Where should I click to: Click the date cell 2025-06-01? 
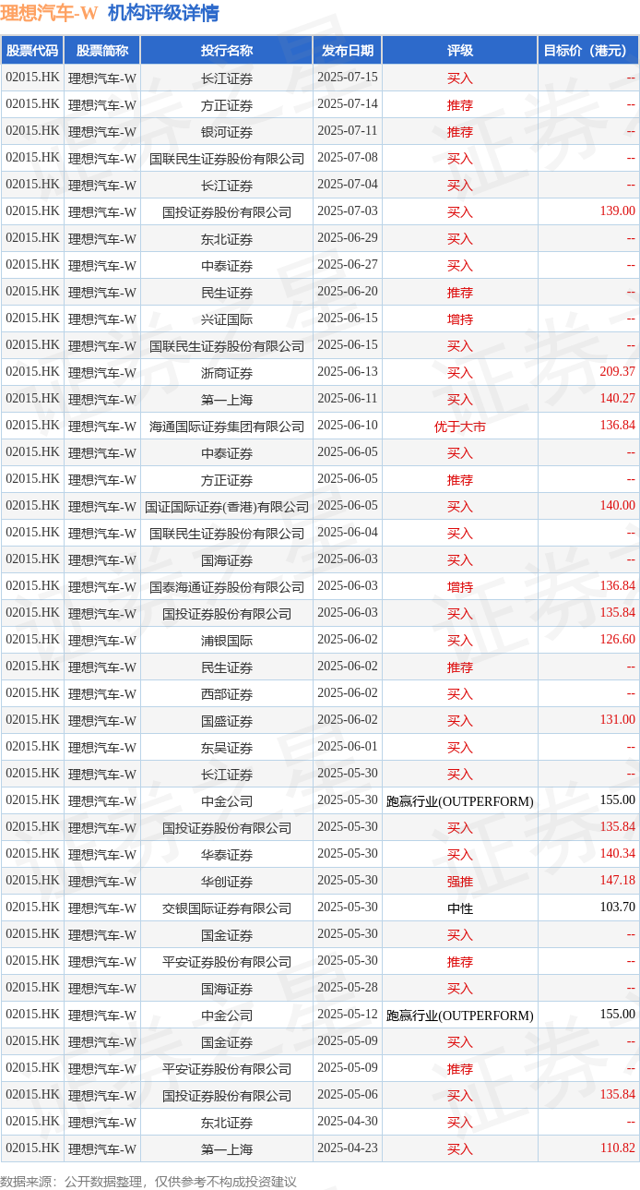coord(348,747)
